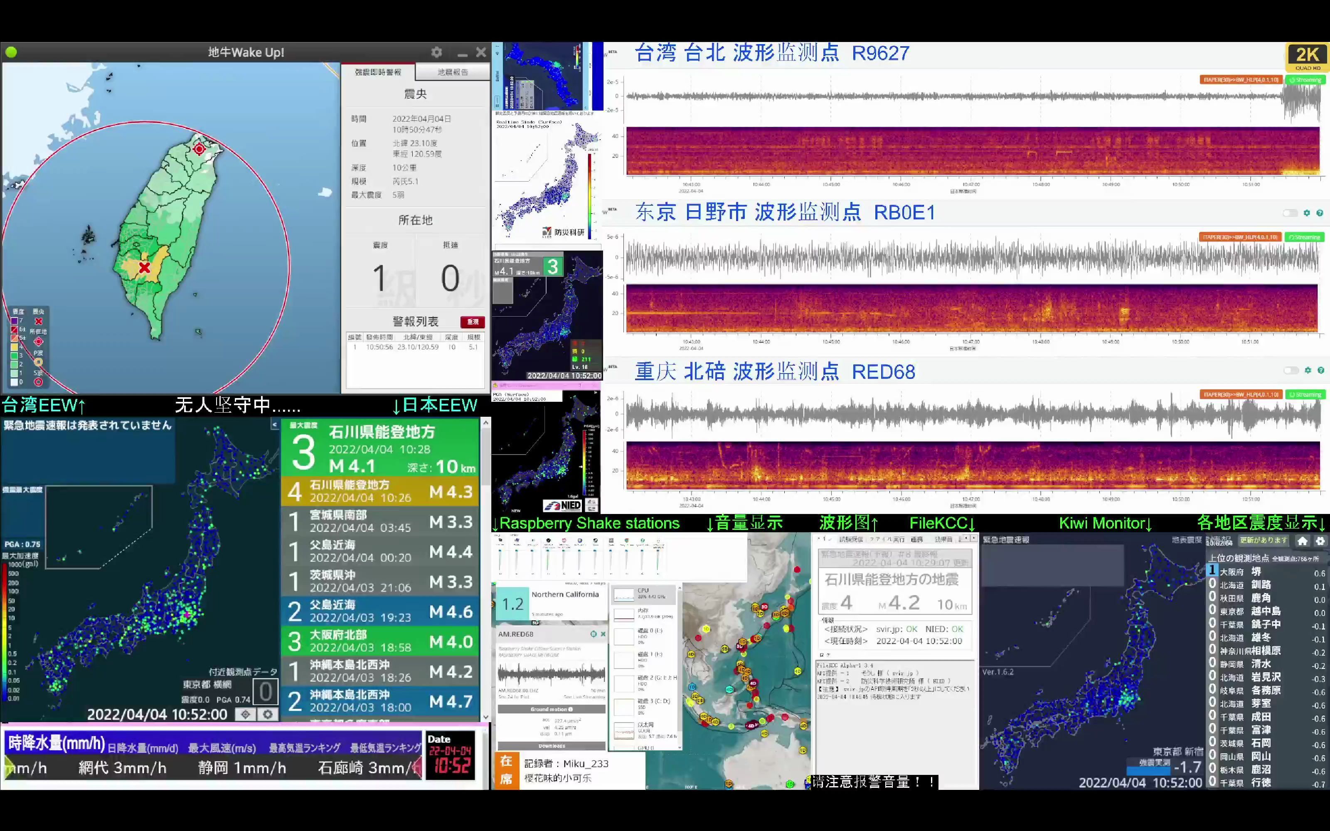Toggle the switch on the 东京 日野市 RB0E1 panel

coord(1290,213)
